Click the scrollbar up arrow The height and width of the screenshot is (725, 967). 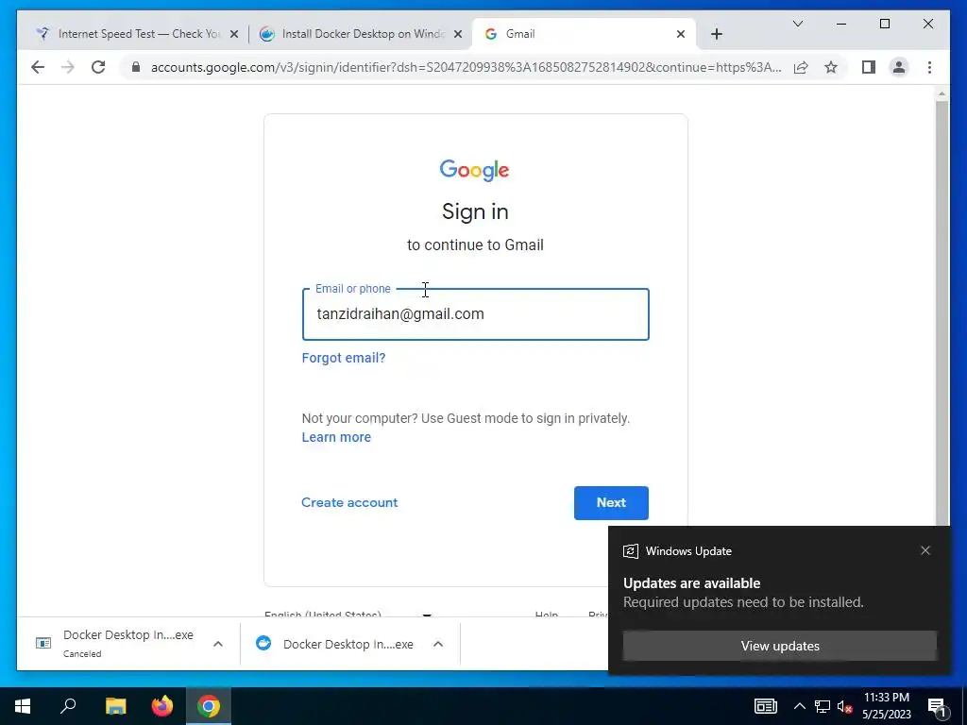click(x=942, y=93)
